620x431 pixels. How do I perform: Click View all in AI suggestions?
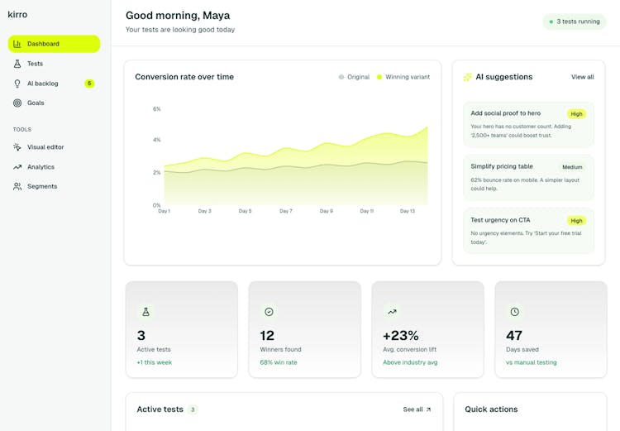click(x=582, y=77)
